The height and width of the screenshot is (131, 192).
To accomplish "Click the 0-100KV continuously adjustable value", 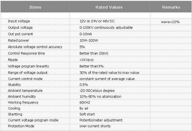I will (106, 28).
